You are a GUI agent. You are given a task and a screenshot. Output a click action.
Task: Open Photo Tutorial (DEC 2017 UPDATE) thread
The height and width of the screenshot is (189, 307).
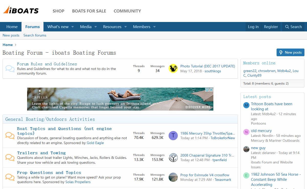coord(207,66)
